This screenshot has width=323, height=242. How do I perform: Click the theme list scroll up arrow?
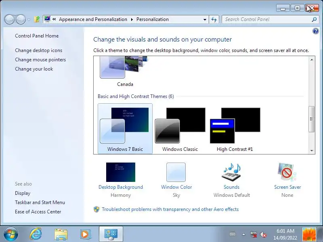tap(312, 60)
